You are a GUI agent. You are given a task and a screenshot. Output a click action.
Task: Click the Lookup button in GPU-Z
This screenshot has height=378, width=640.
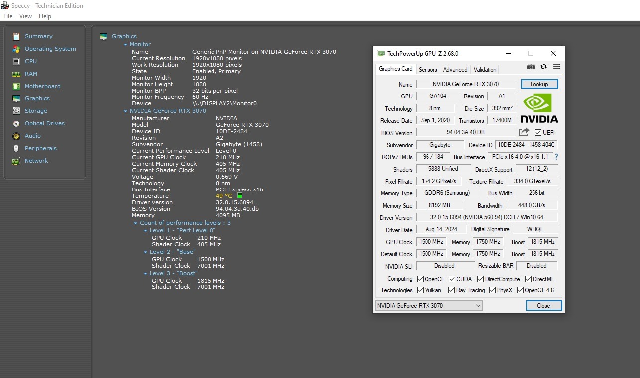point(539,84)
